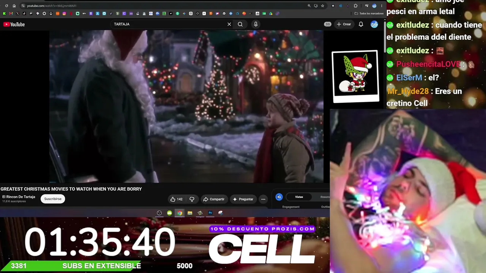Reload the page in Chrome
Viewport: 486px width, 273px height.
pyautogui.click(x=7, y=6)
